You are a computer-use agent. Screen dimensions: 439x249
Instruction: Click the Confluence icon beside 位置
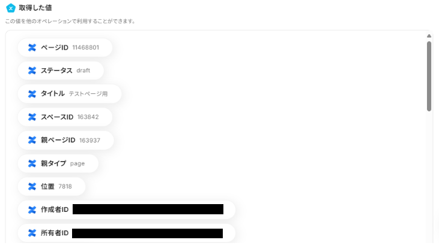point(32,187)
